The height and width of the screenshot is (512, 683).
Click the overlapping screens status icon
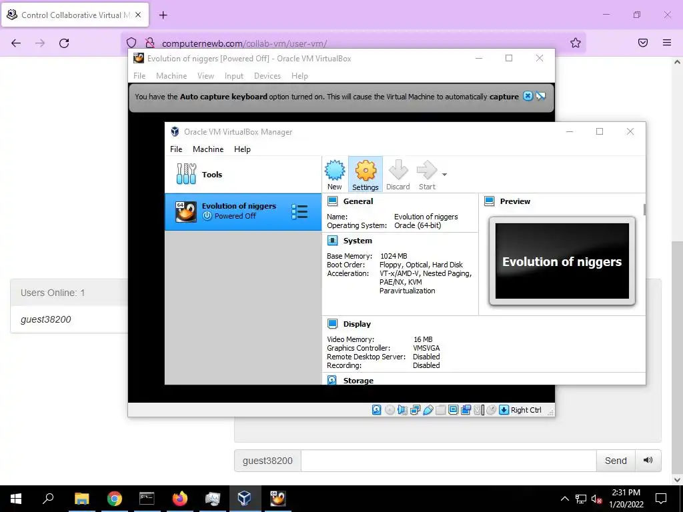tap(466, 410)
